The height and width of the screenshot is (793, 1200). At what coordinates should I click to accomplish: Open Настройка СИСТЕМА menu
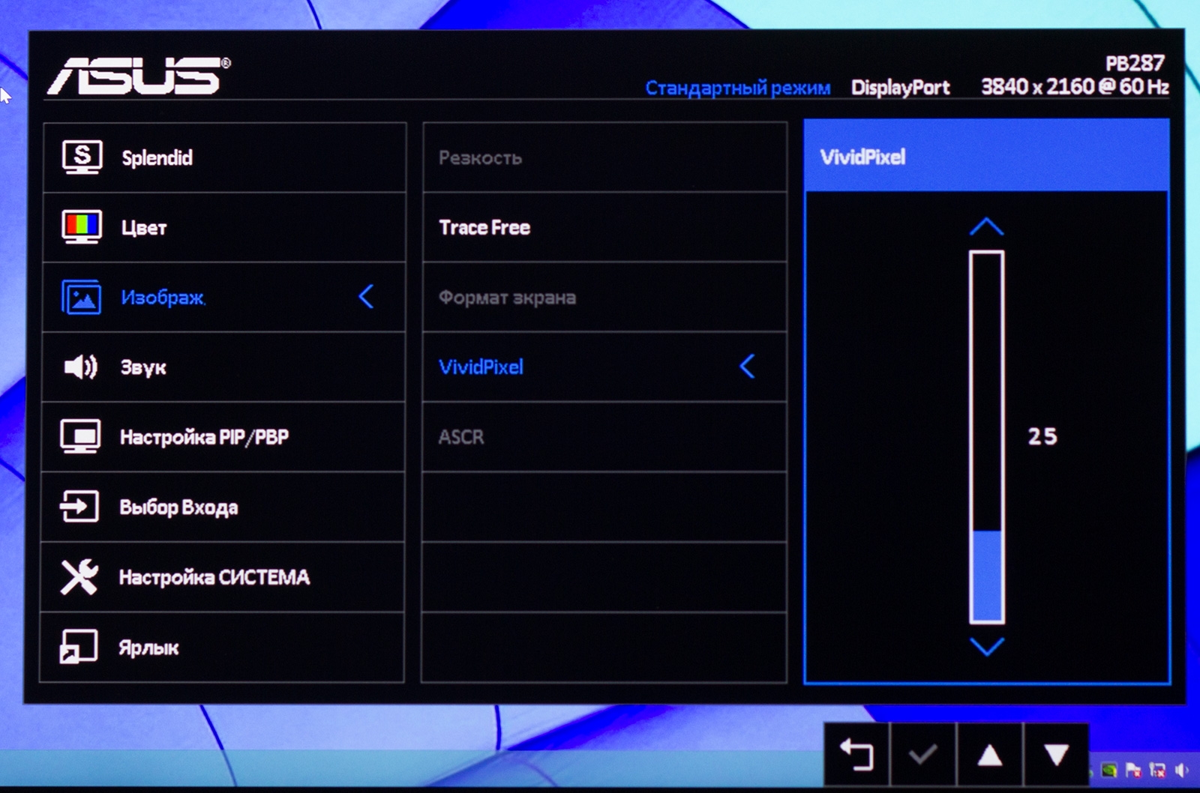click(x=222, y=577)
